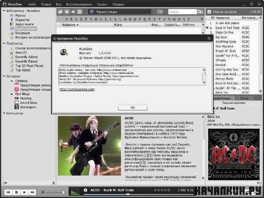
Task: Open the Вид menu
Action: pyautogui.click(x=59, y=4)
